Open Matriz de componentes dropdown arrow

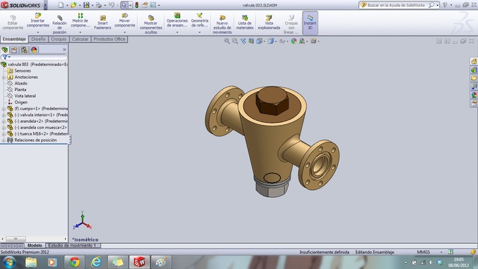(80, 32)
